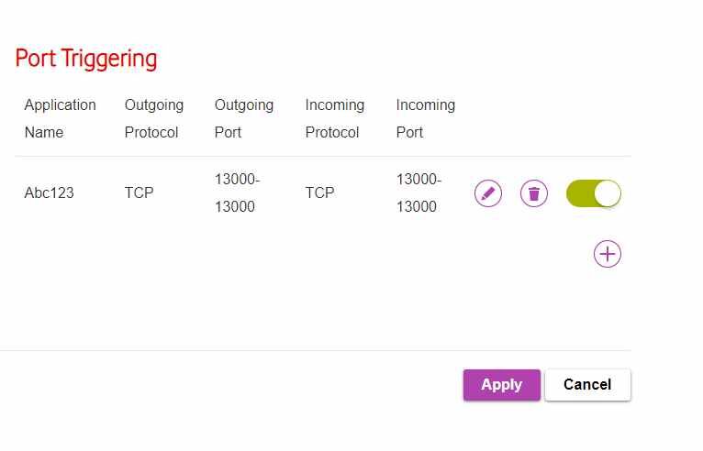Select the Incoming Port column header
This screenshot has height=451, width=703.
pyautogui.click(x=426, y=118)
